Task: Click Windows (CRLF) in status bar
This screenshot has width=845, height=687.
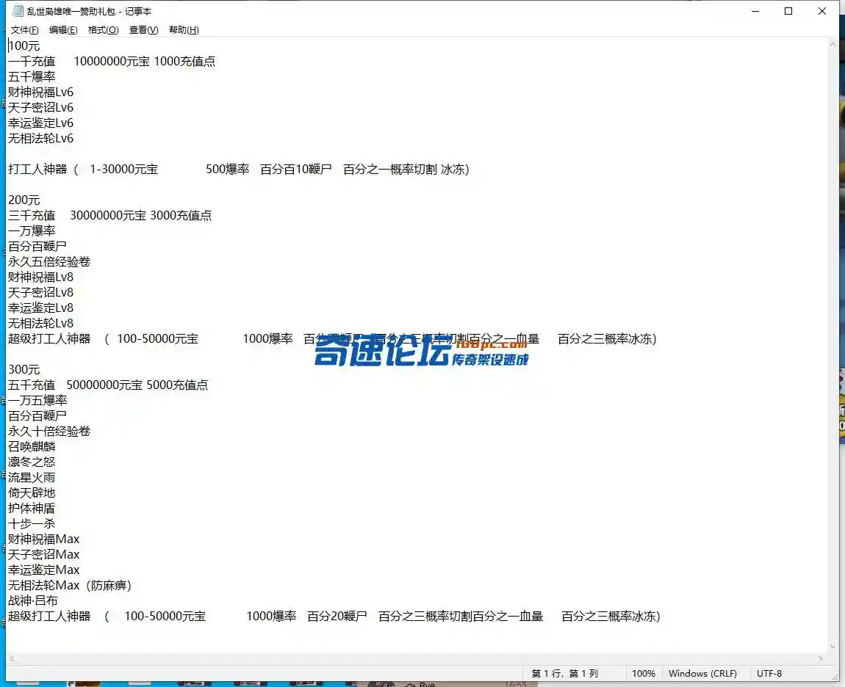Action: pos(702,674)
